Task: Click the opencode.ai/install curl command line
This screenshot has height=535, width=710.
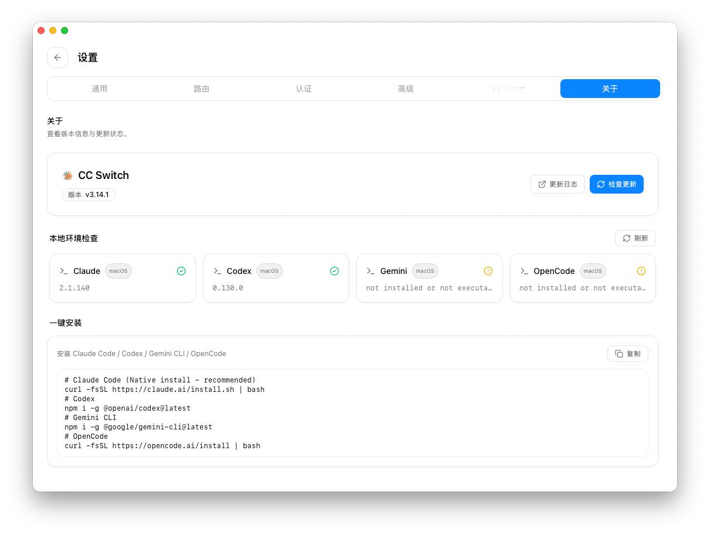Action: click(163, 446)
